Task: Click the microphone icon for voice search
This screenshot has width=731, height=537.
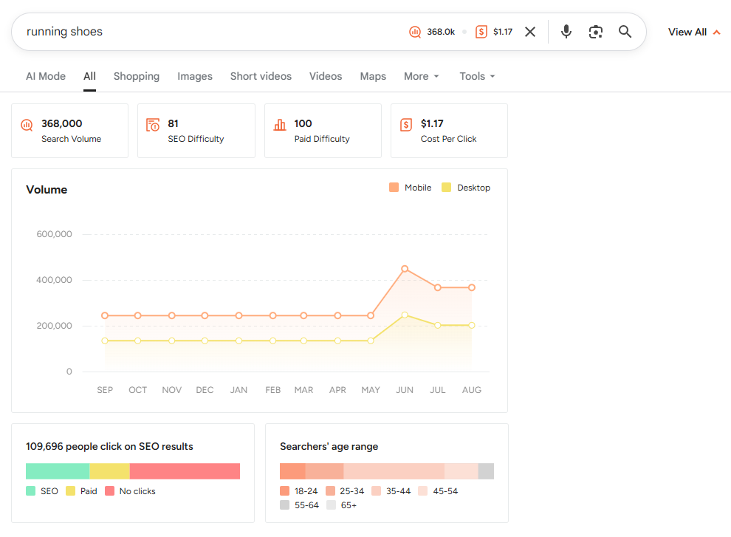Action: (x=566, y=31)
